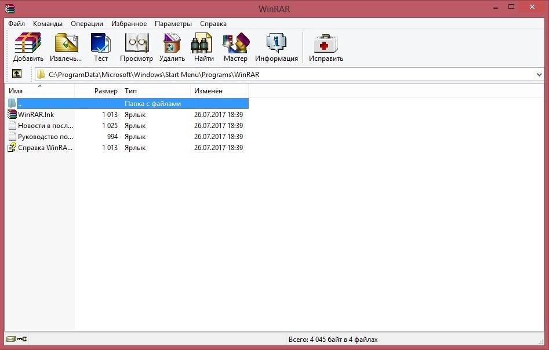Click the Руководство по... document icon

pyautogui.click(x=12, y=137)
